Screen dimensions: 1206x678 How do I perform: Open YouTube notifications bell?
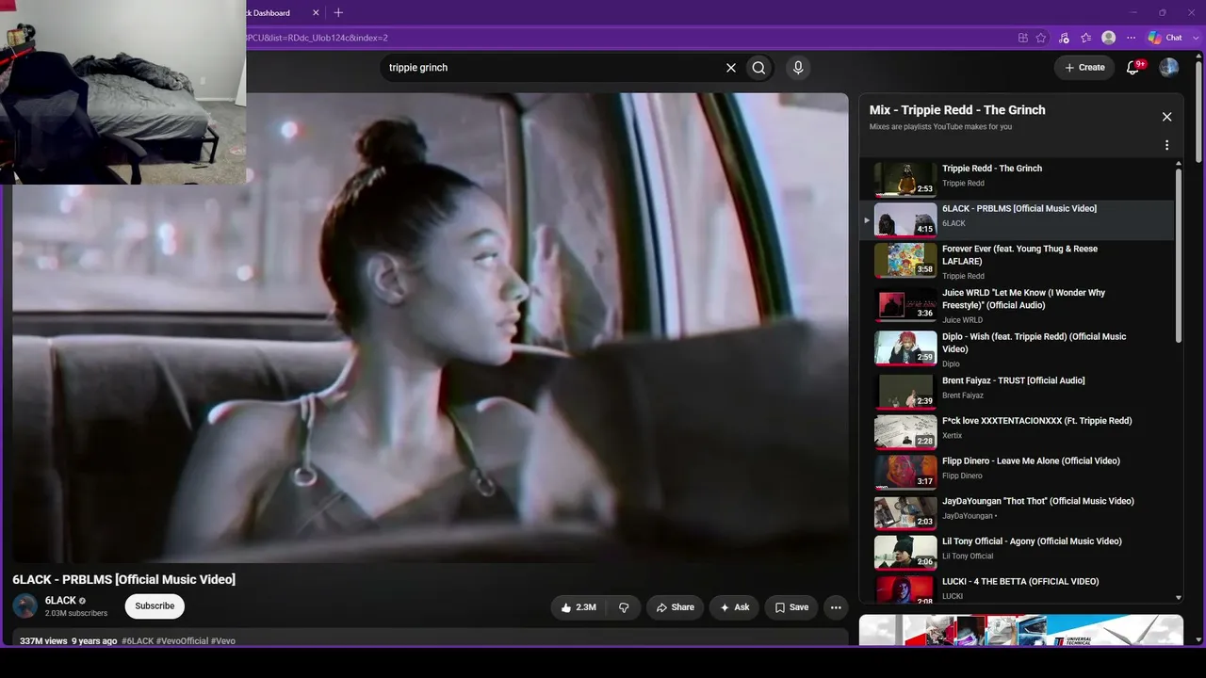pos(1134,68)
